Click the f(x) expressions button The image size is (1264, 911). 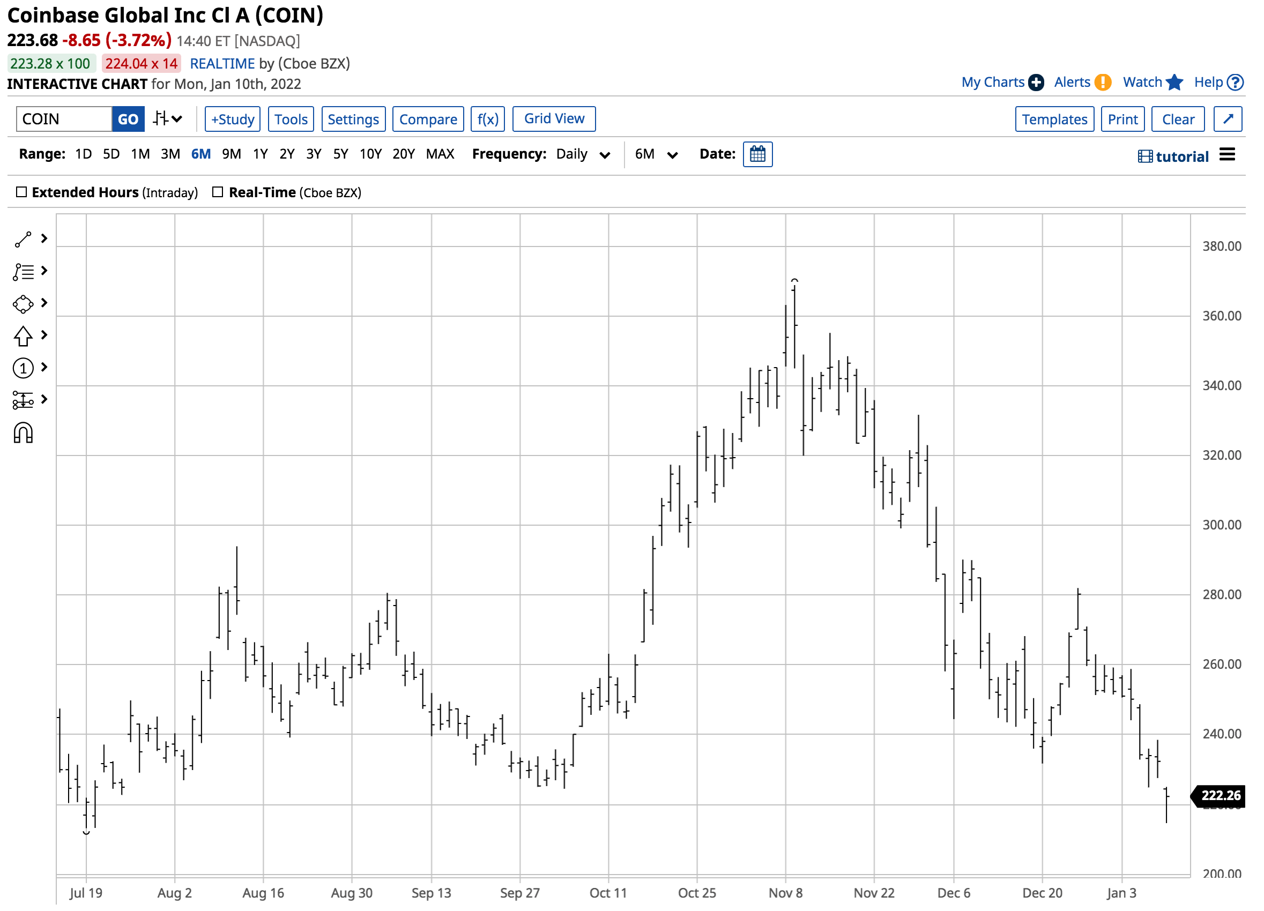[x=488, y=120]
